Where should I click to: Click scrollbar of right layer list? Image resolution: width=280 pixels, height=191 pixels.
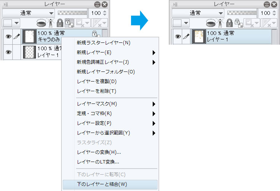point(274,36)
